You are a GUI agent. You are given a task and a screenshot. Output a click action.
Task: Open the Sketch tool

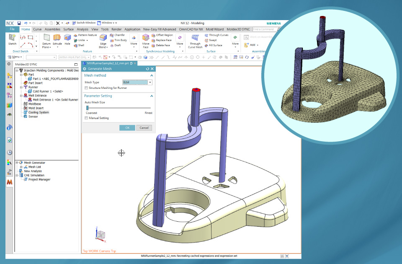pyautogui.click(x=12, y=39)
